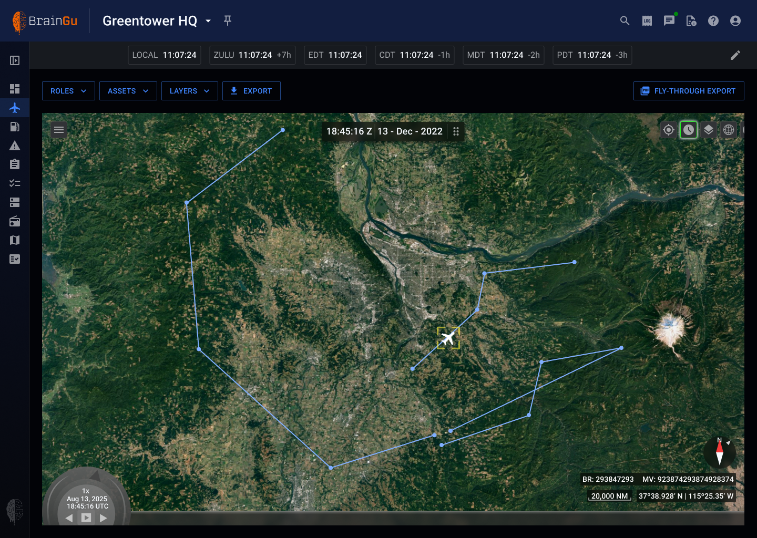Image resolution: width=757 pixels, height=538 pixels.
Task: Open the chat messages icon
Action: [669, 21]
